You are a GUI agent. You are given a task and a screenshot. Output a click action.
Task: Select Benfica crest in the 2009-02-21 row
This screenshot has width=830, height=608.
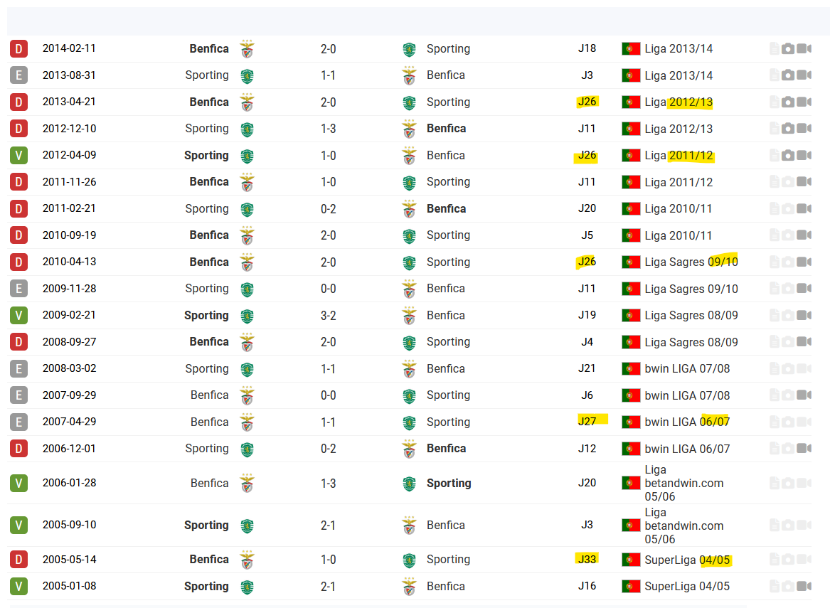[x=409, y=315]
